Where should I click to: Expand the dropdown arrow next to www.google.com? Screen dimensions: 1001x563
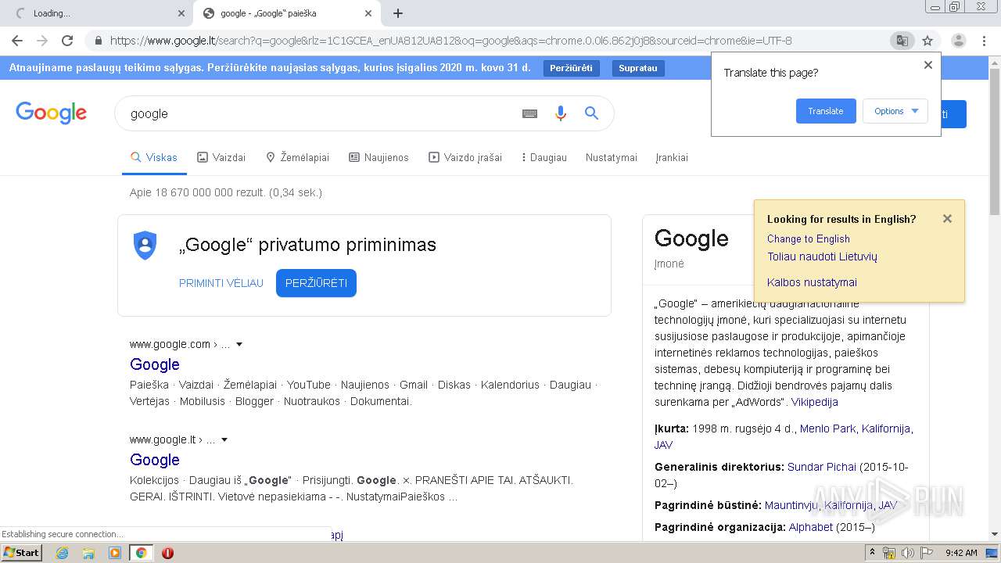[x=239, y=344]
